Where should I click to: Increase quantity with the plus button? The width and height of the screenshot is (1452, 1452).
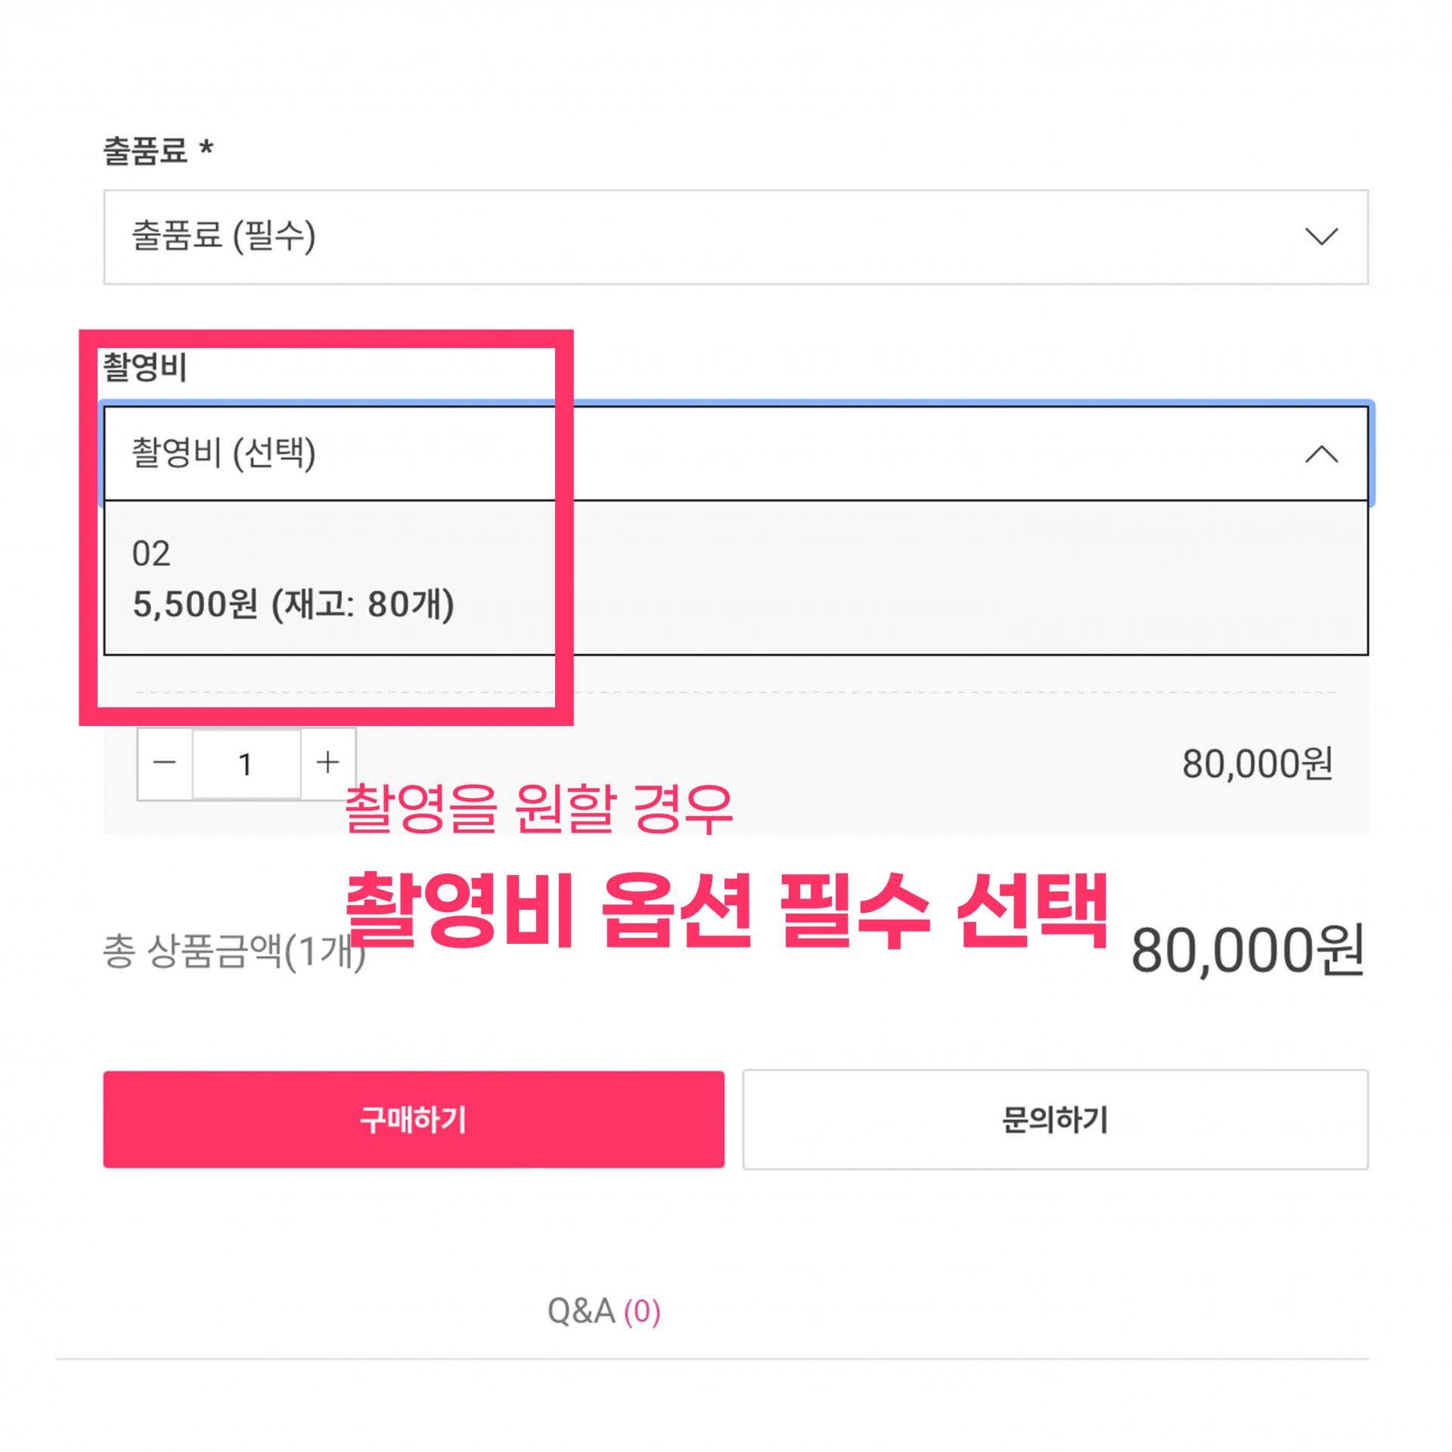pyautogui.click(x=327, y=763)
